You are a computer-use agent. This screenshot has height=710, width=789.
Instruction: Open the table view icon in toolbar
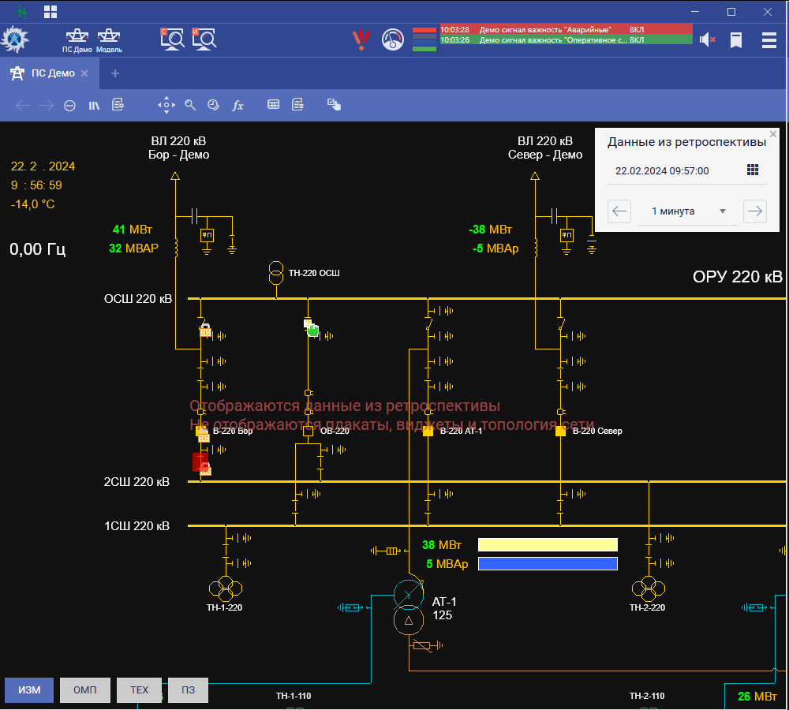(x=273, y=105)
